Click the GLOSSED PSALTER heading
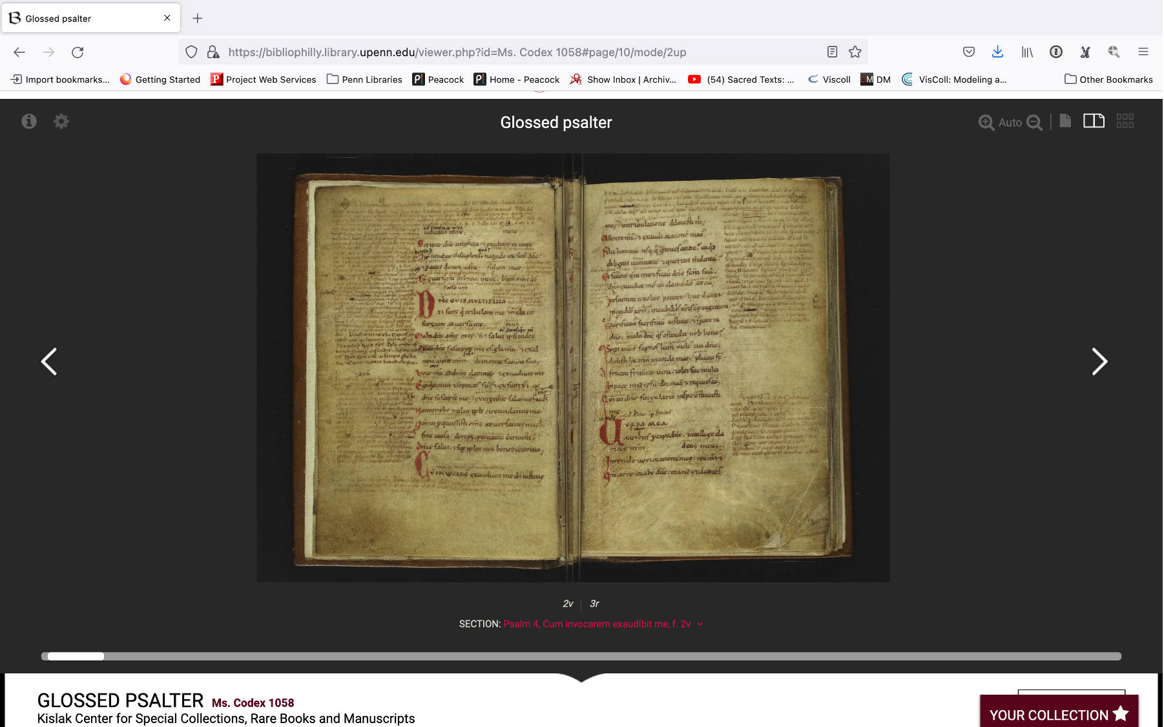 [x=120, y=701]
